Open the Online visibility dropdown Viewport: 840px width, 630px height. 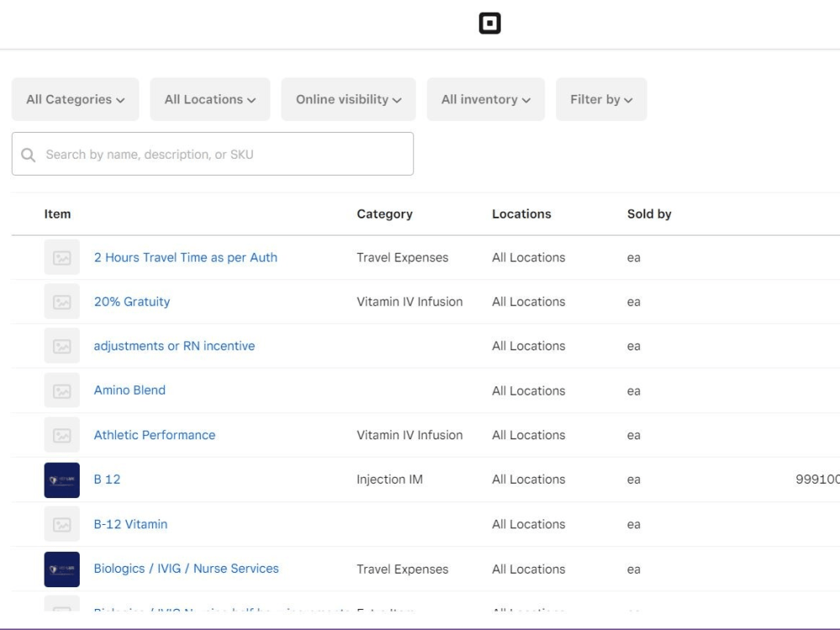pyautogui.click(x=349, y=99)
